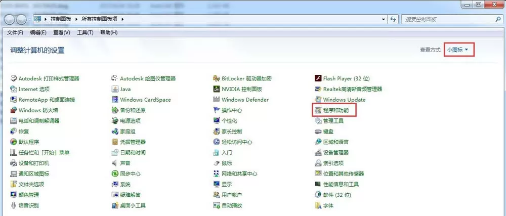
Task: Open the 日期和时间 link
Action: (x=133, y=152)
